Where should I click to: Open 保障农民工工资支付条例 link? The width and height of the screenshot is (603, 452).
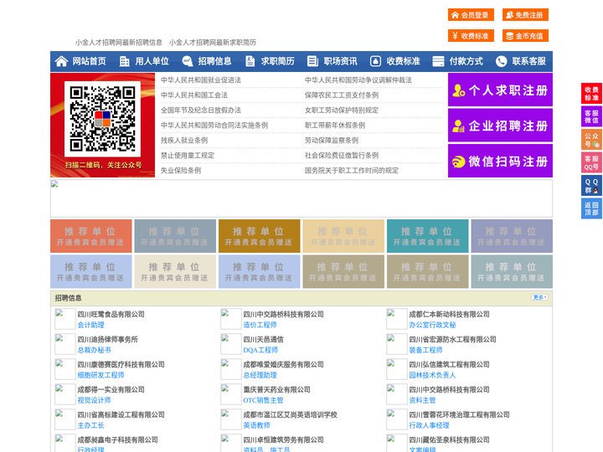[342, 95]
